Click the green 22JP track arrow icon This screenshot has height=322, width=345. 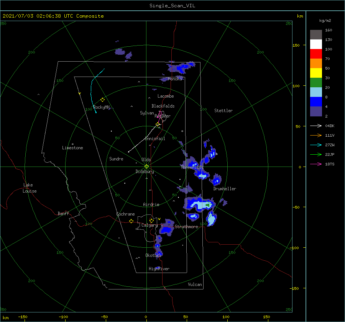pyautogui.click(x=316, y=155)
